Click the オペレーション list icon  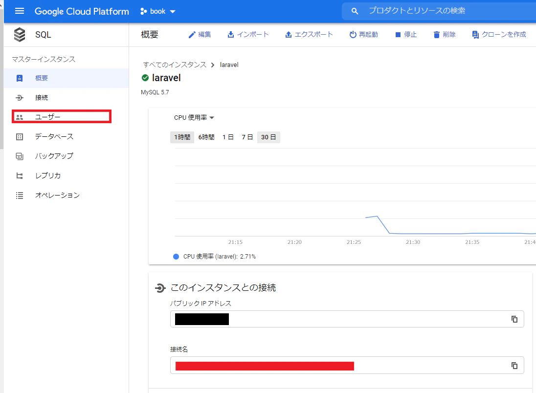20,196
